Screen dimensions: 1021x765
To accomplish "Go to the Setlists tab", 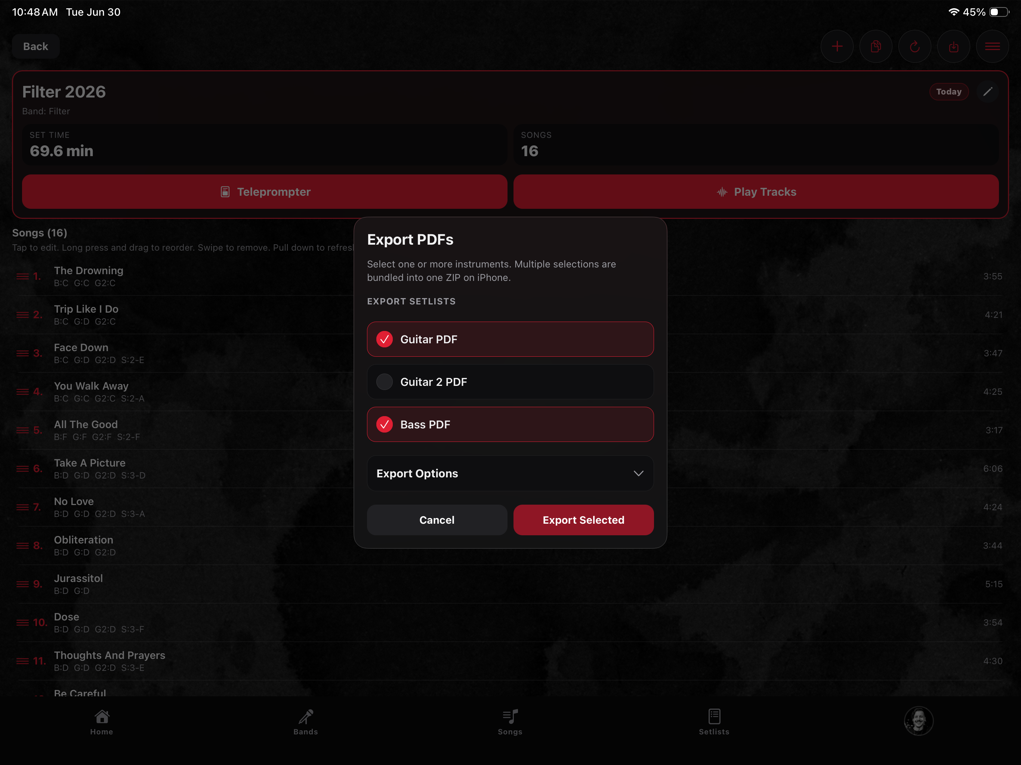I will tap(714, 722).
